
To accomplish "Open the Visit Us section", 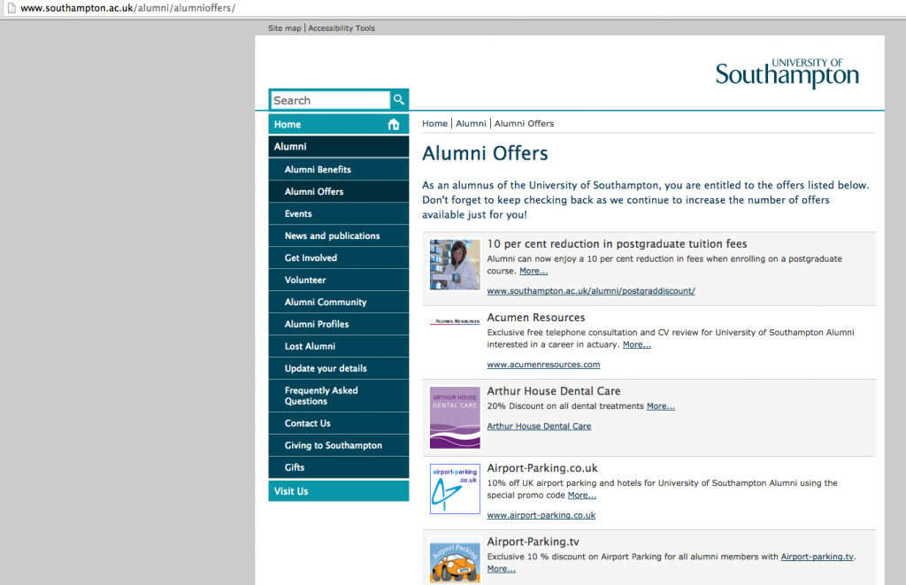I will (339, 491).
